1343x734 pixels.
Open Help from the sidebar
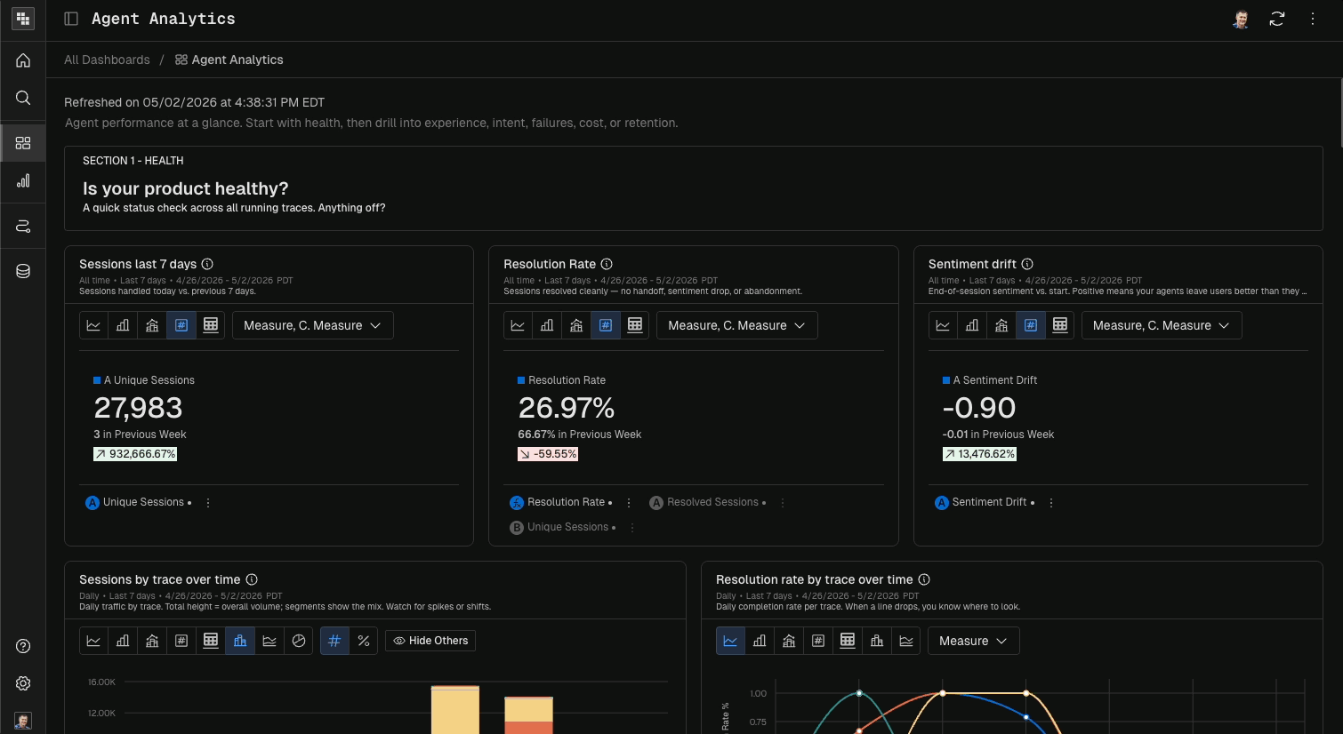[23, 646]
